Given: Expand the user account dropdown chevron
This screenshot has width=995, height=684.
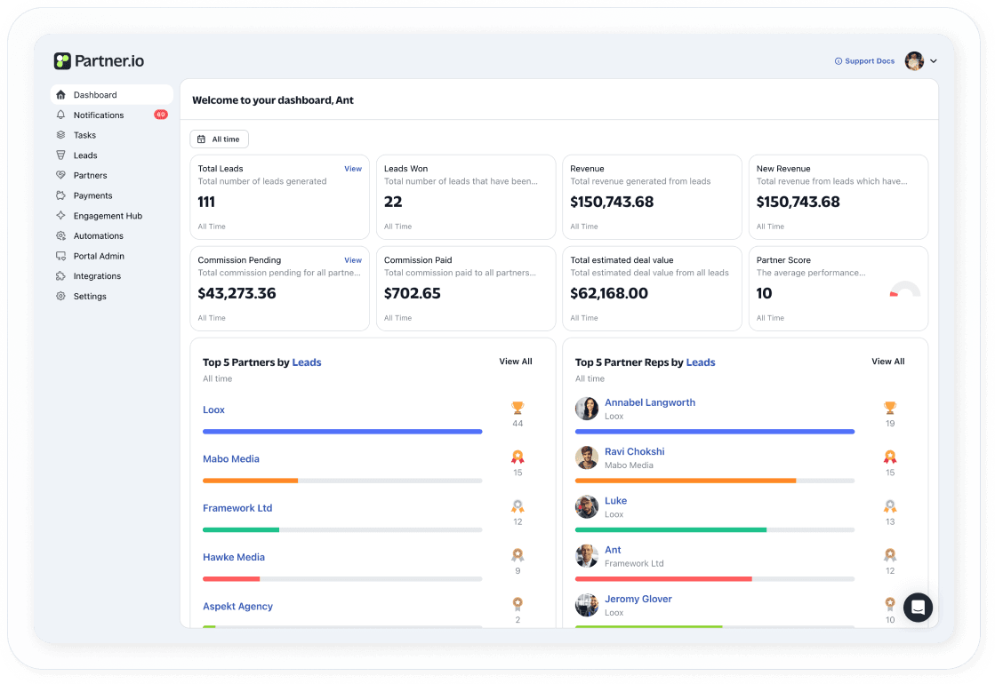Looking at the screenshot, I should [934, 61].
